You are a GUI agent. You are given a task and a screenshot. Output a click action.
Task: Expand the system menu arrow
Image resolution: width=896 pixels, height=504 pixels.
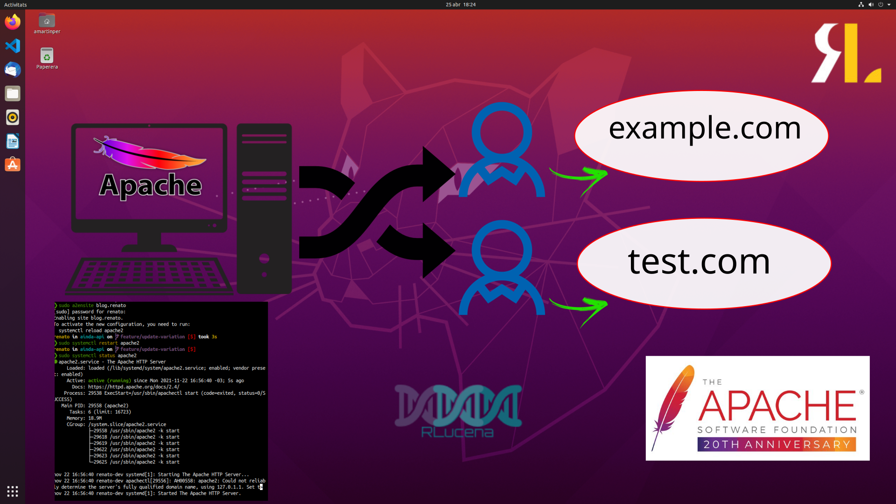tap(889, 5)
